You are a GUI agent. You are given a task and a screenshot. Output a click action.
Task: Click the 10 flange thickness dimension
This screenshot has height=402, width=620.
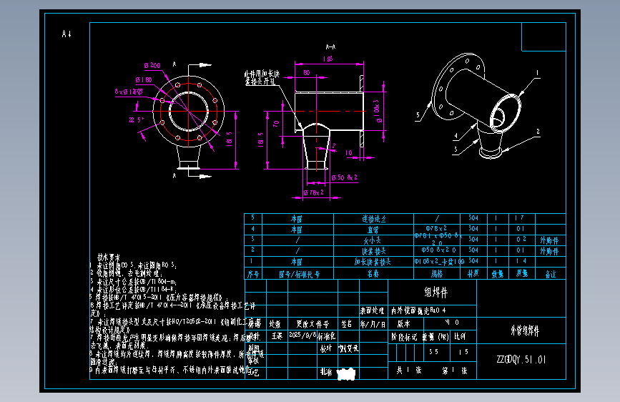(x=349, y=153)
